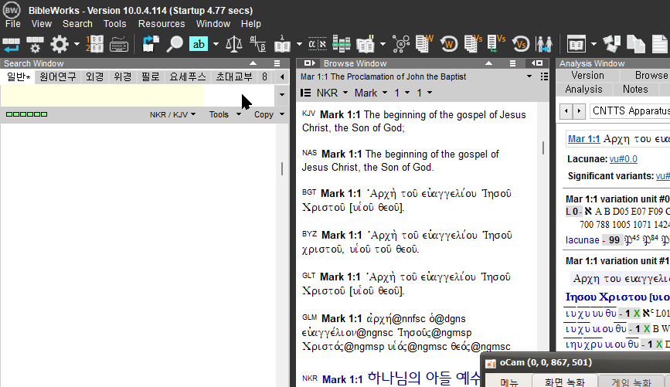Click the Greek-Hebrew alpha aleph icon

click(318, 44)
